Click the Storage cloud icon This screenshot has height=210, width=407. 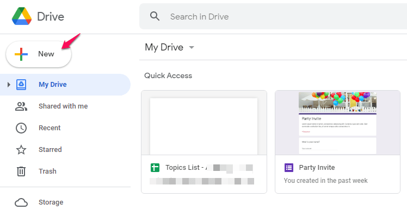[x=21, y=202]
